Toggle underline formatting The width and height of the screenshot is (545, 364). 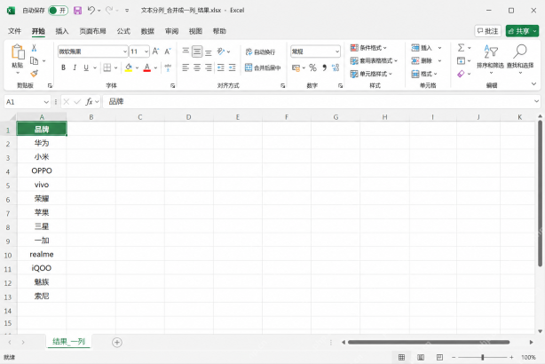pyautogui.click(x=86, y=67)
